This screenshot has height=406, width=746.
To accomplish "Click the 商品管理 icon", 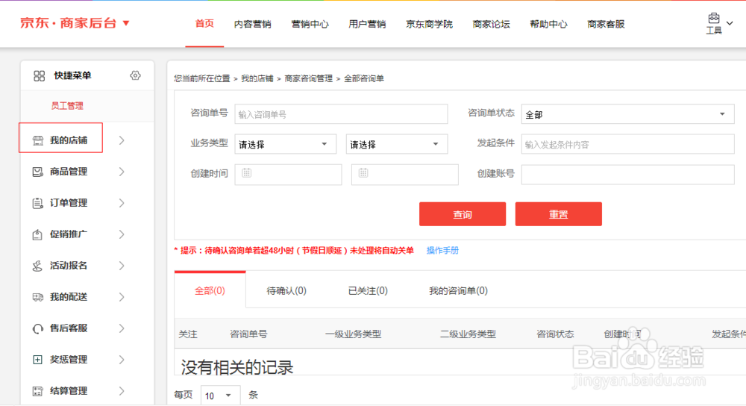I will (37, 172).
